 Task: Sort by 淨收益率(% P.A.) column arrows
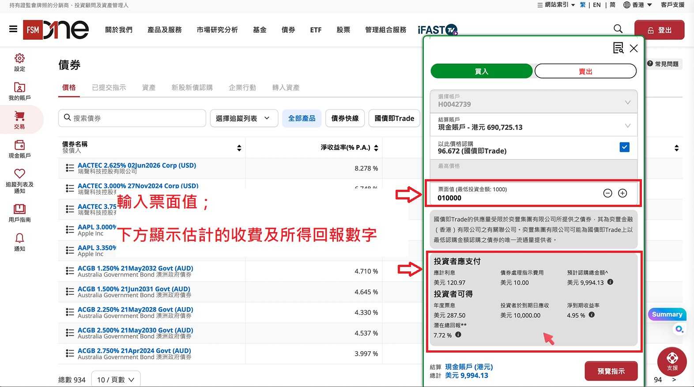point(376,148)
